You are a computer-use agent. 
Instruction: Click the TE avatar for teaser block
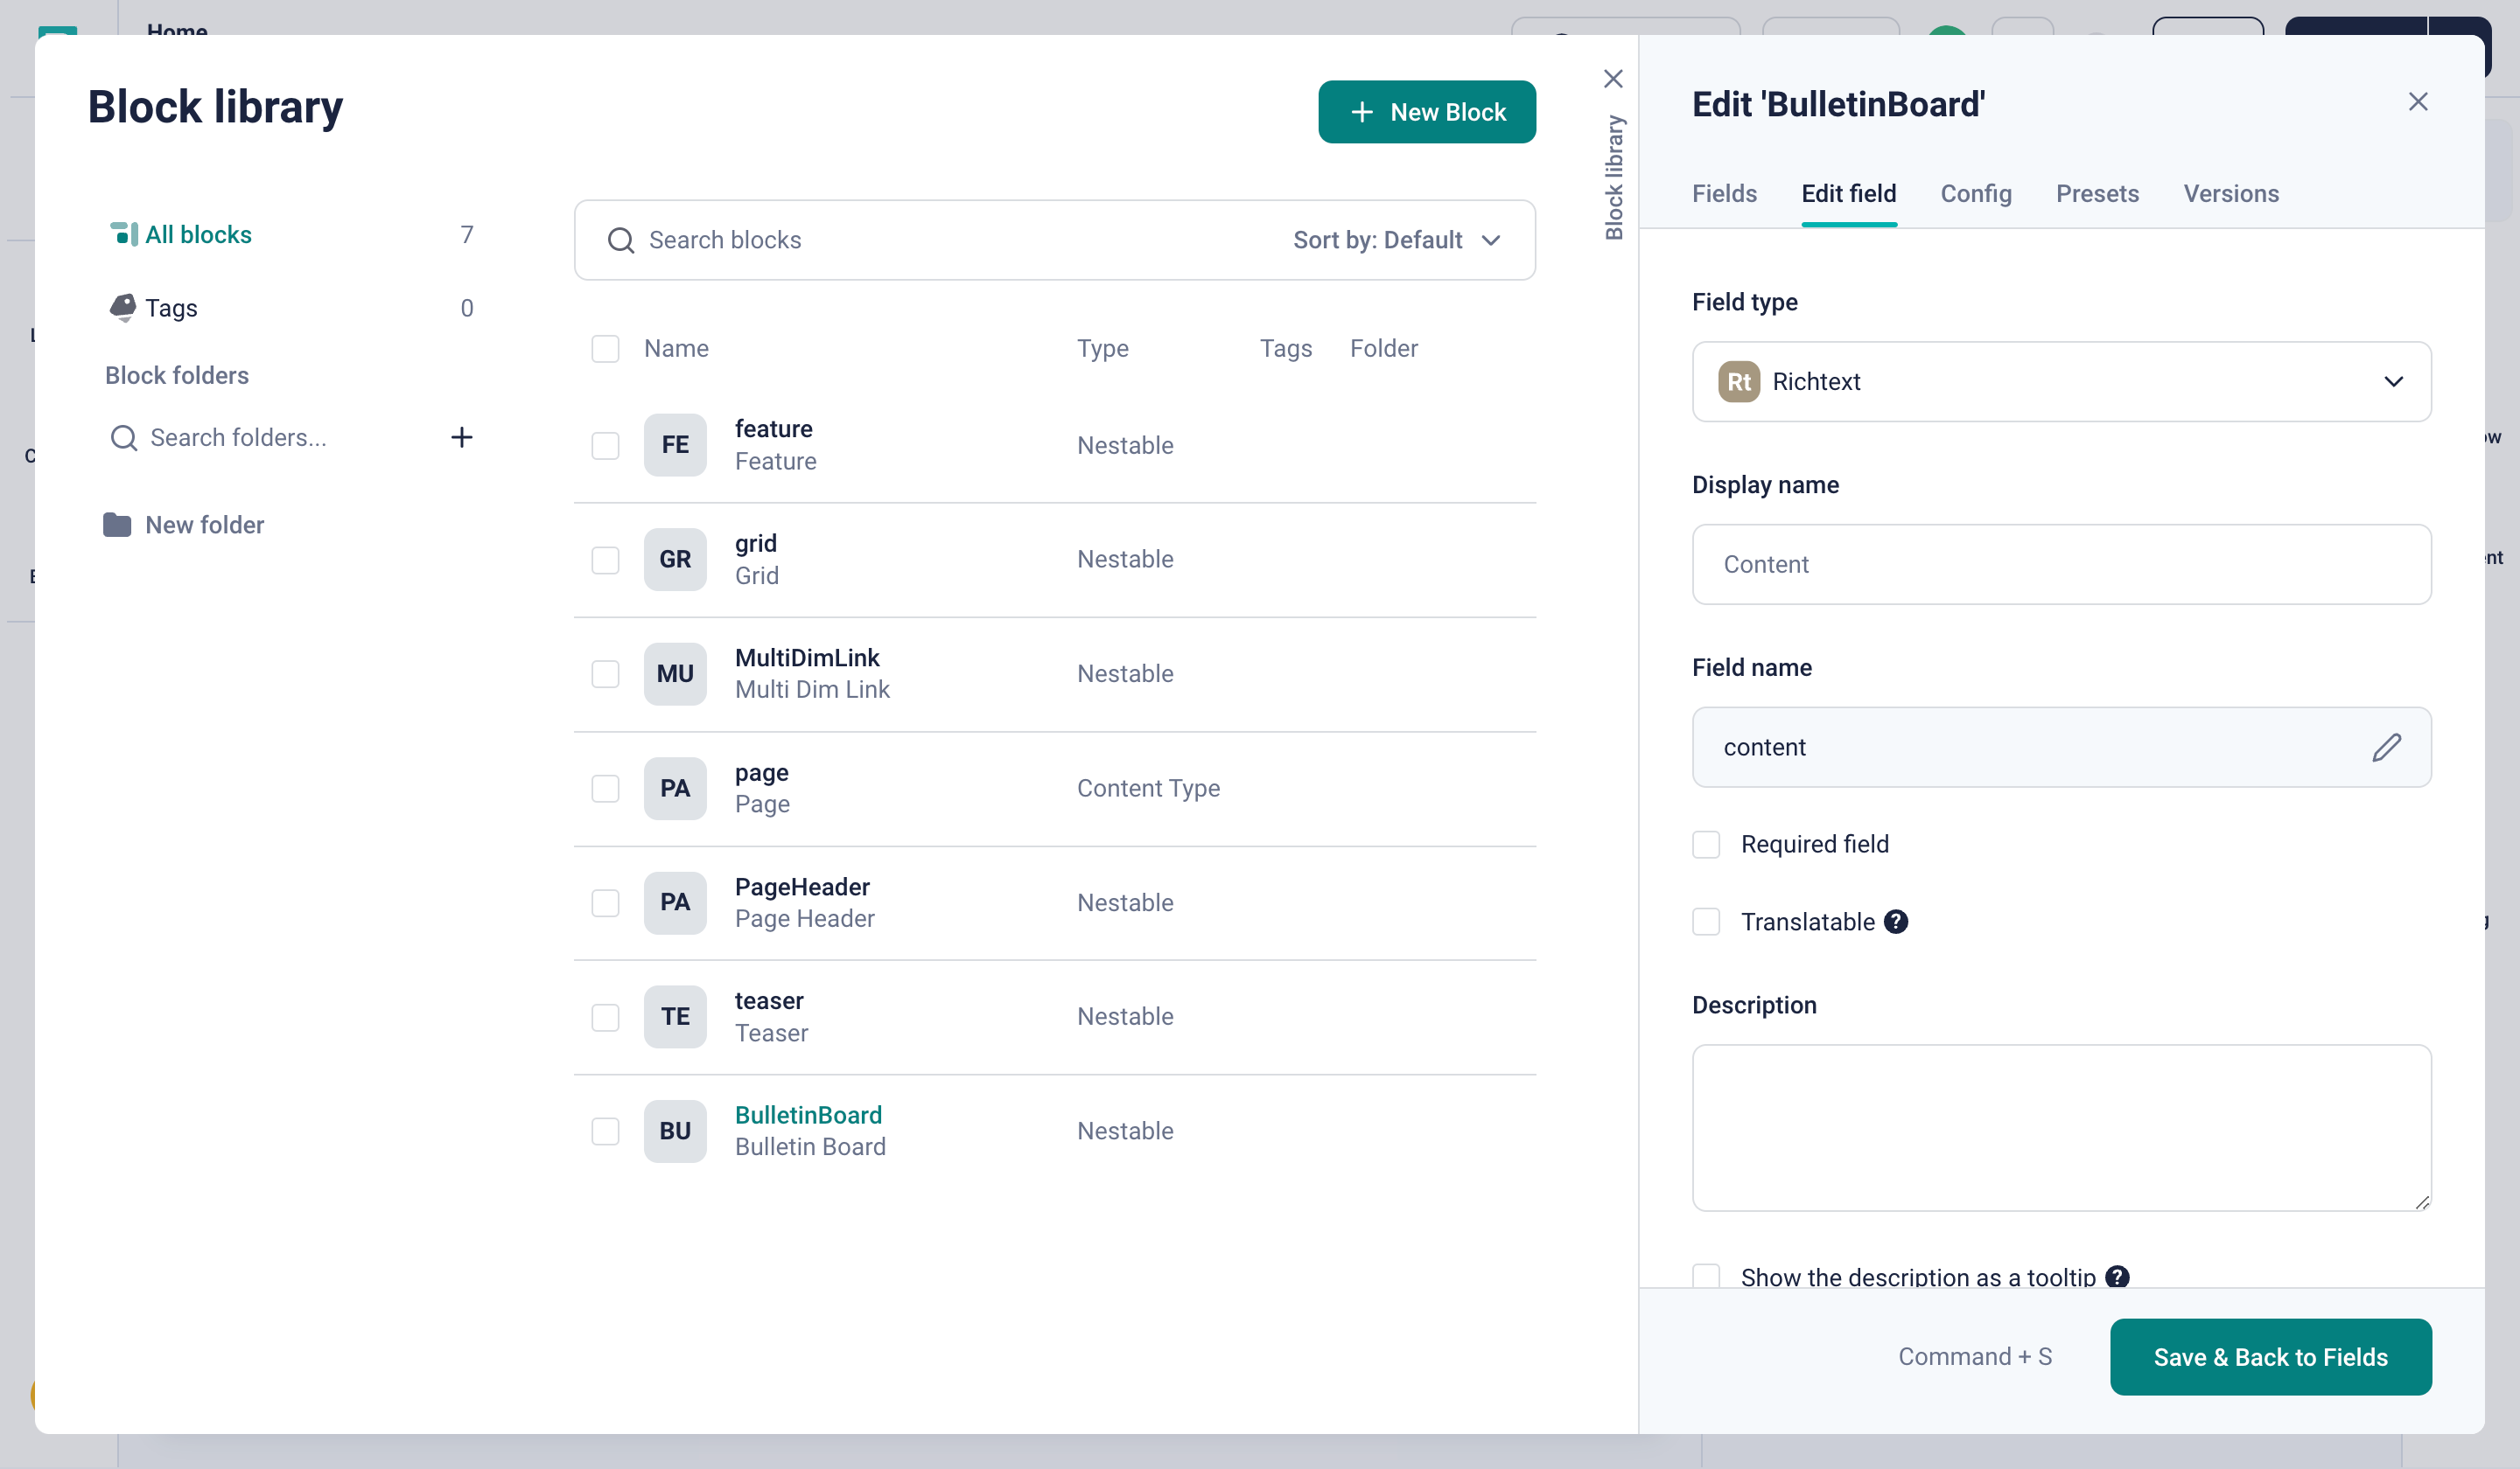tap(675, 1016)
